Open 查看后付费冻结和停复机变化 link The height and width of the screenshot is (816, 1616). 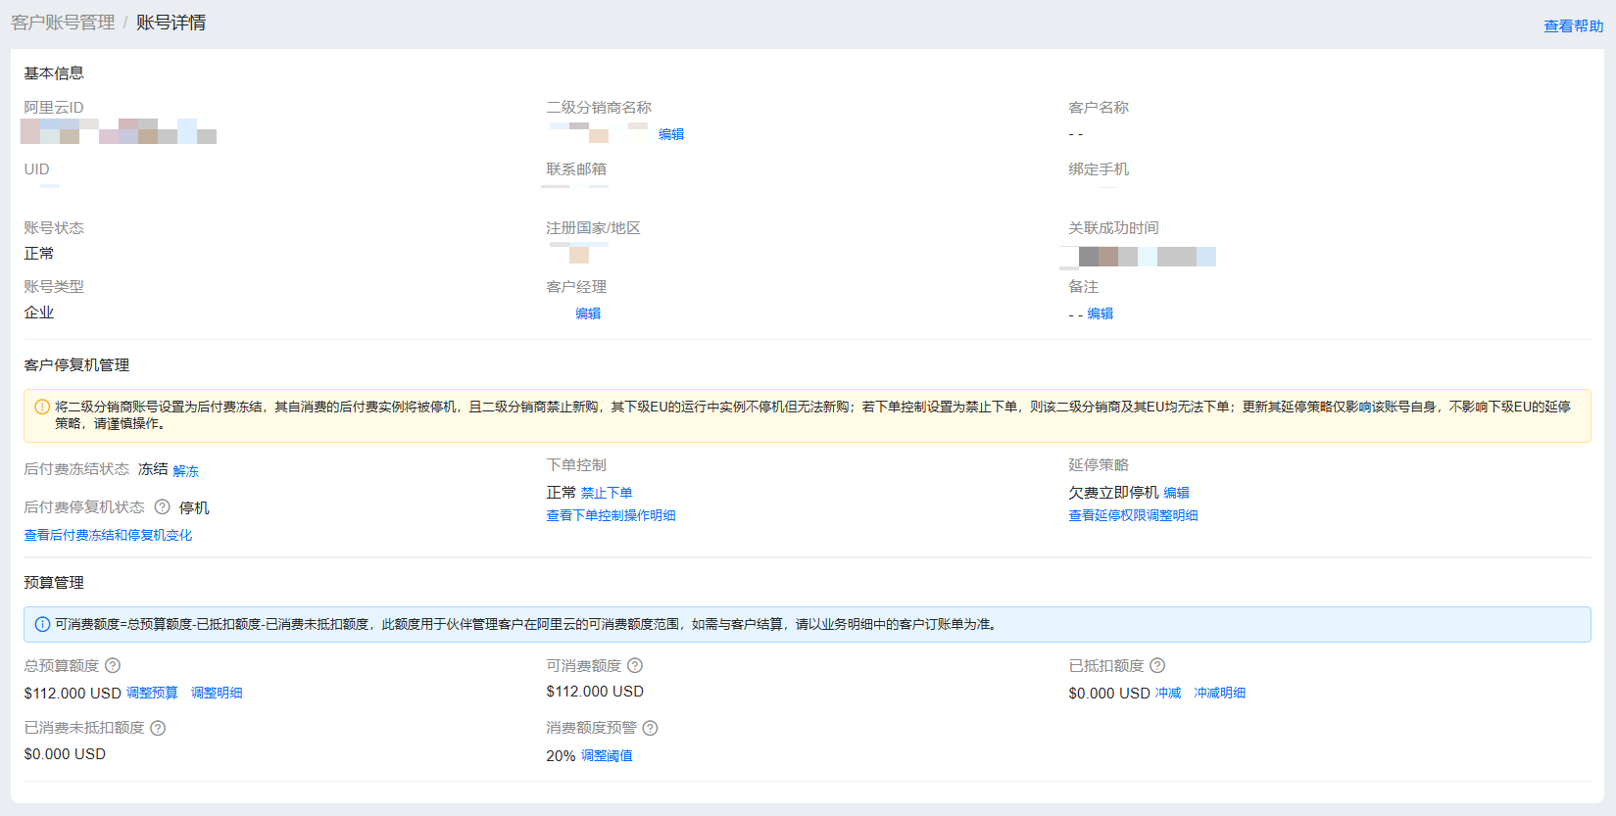(x=108, y=535)
